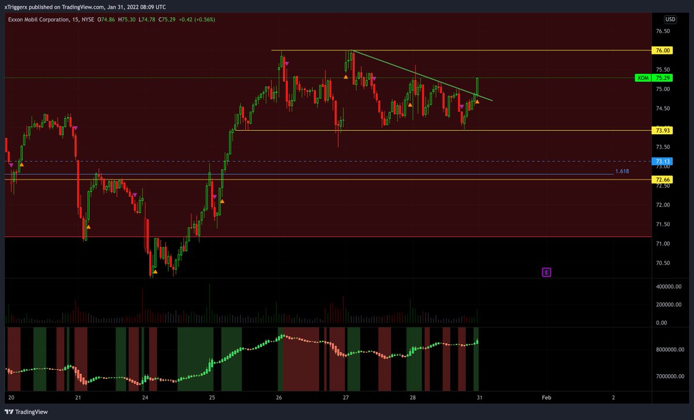Click the green XOM symbol tag
The height and width of the screenshot is (420, 694).
click(x=643, y=78)
